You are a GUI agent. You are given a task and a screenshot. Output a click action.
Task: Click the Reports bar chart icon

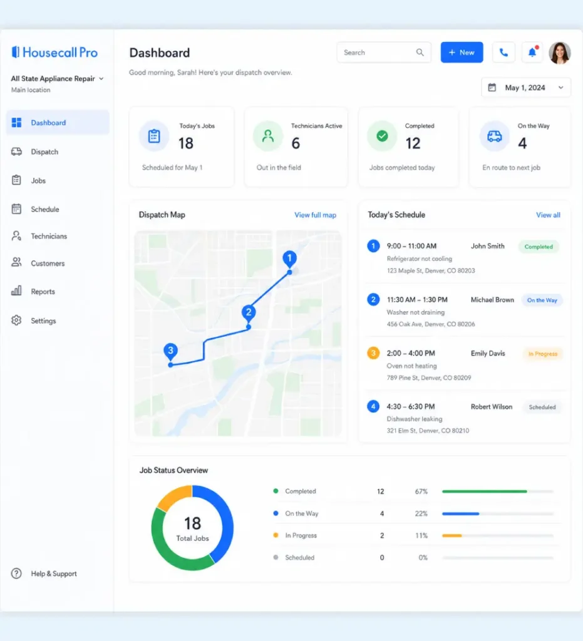[16, 291]
